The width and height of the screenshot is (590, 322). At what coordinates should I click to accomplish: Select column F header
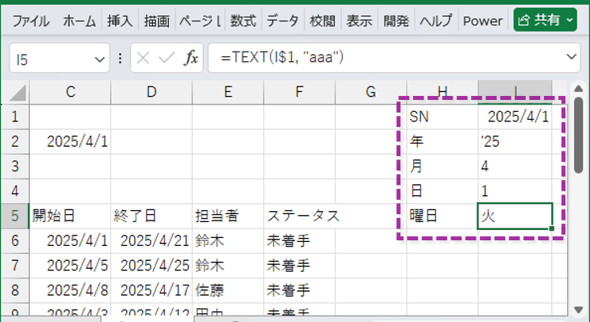[300, 92]
